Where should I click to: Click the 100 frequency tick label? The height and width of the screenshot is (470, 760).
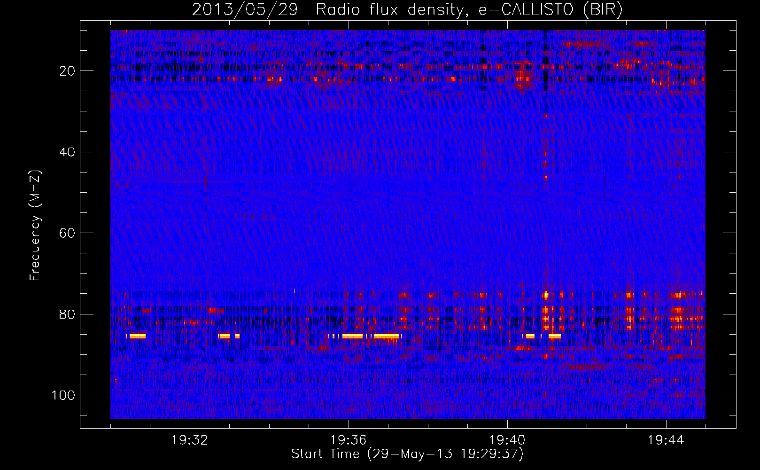[x=64, y=395]
